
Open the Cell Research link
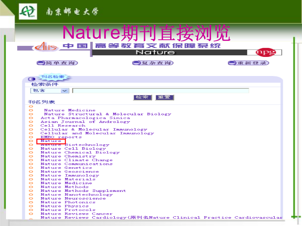coord(63,126)
